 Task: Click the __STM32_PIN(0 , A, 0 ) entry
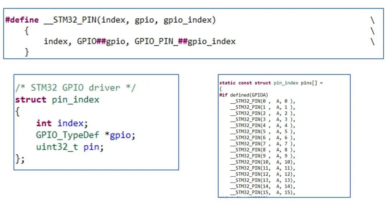[263, 101]
